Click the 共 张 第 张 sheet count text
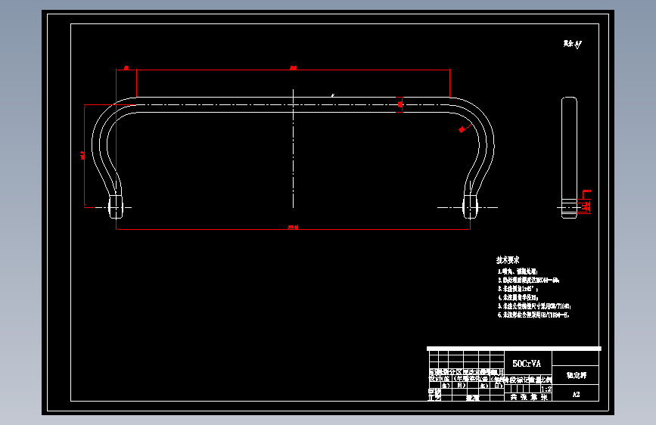Screen dimensions: 656x425 [x=529, y=397]
